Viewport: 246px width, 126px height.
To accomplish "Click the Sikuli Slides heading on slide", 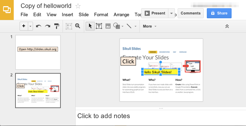I will coord(132,49).
